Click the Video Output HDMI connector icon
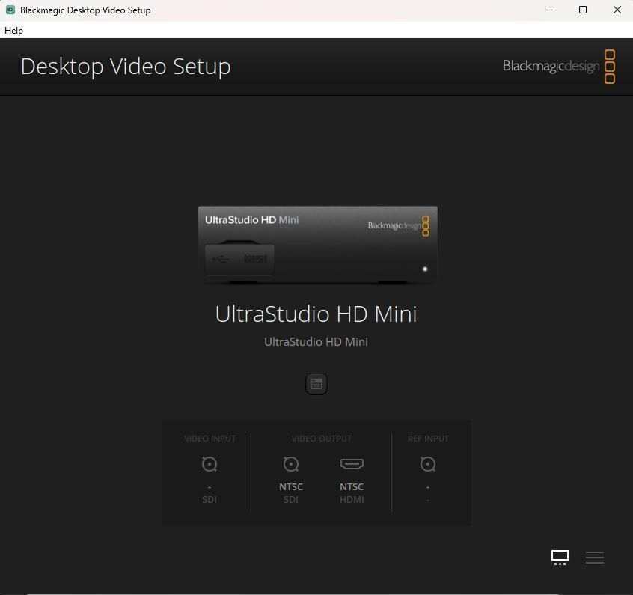 pos(352,463)
